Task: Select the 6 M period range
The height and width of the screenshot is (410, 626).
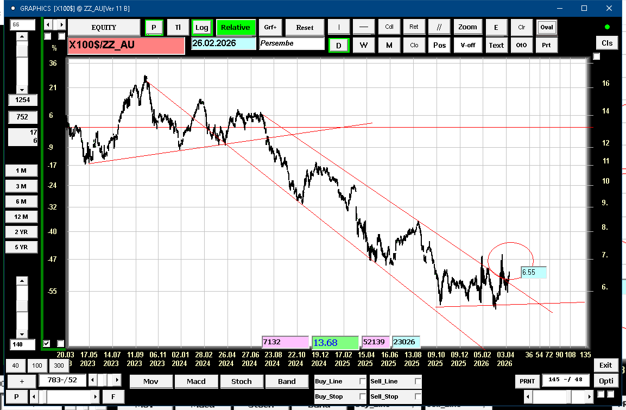Action: [21, 201]
